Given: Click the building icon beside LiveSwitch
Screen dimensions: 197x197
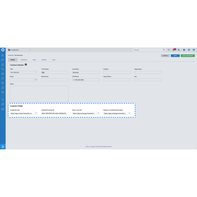Looking at the screenshot, I should click(9, 50).
